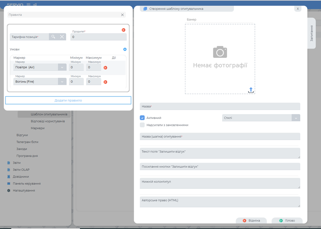This screenshot has height=229, width=321.
Task: Clear the Тарифна позиція field with X icon
Action: (x=62, y=37)
